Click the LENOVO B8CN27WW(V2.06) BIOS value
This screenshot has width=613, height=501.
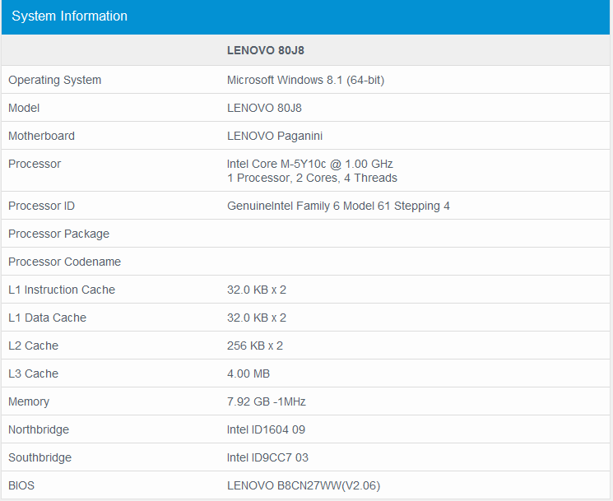[304, 485]
